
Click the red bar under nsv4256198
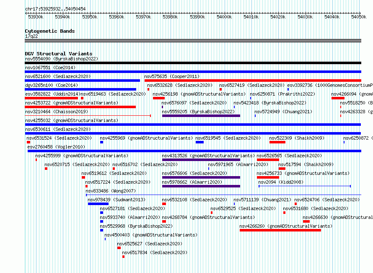[x=159, y=98]
